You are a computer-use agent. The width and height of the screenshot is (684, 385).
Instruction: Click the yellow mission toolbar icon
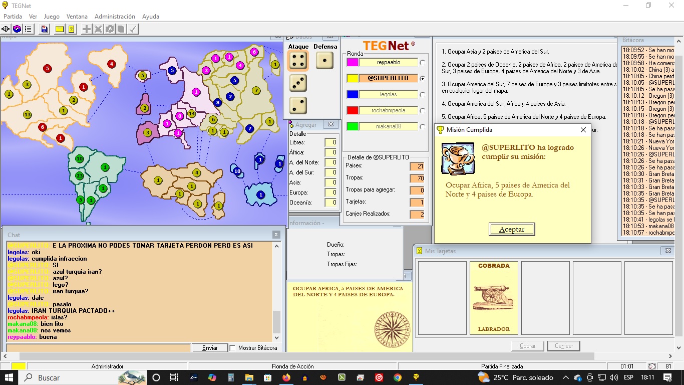coord(72,29)
